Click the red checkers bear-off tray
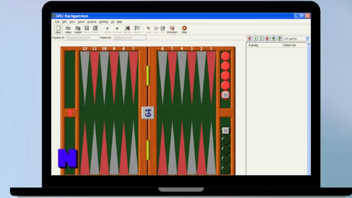The height and width of the screenshot is (198, 352). [225, 79]
